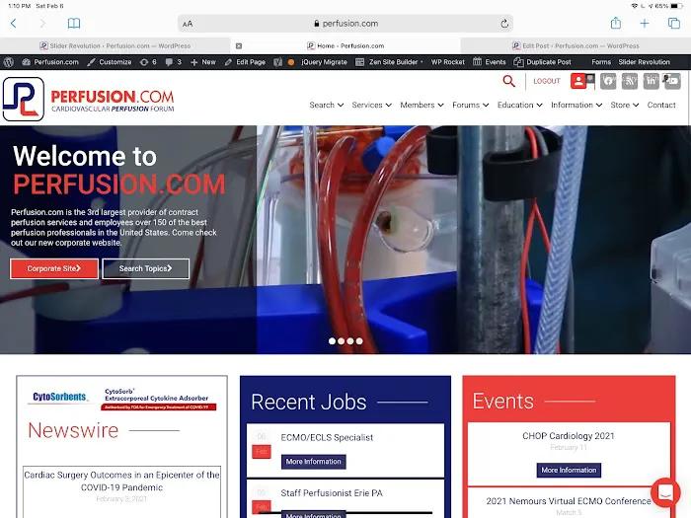This screenshot has height=518, width=691.
Task: Open WP Rocket admin menu
Action: coord(448,62)
